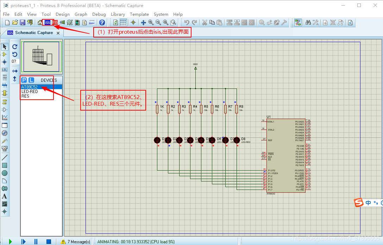Open ISIS Schematic Capture from toolbar
The height and width of the screenshot is (245, 383).
(x=48, y=23)
